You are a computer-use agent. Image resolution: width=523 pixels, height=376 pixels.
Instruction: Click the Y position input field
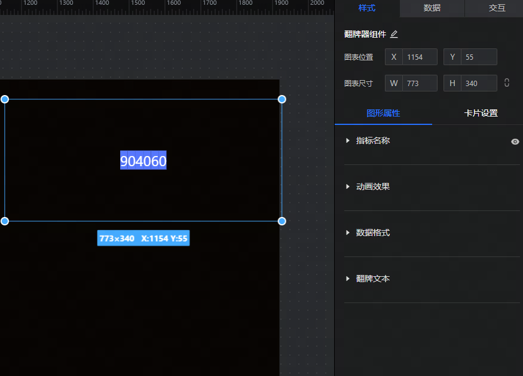[479, 57]
